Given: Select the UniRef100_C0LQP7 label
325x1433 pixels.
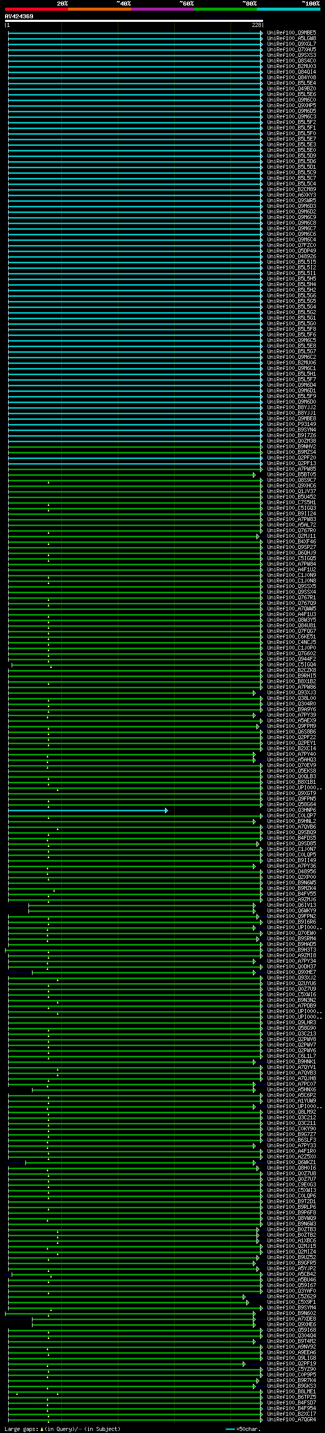Looking at the screenshot, I should [x=291, y=815].
